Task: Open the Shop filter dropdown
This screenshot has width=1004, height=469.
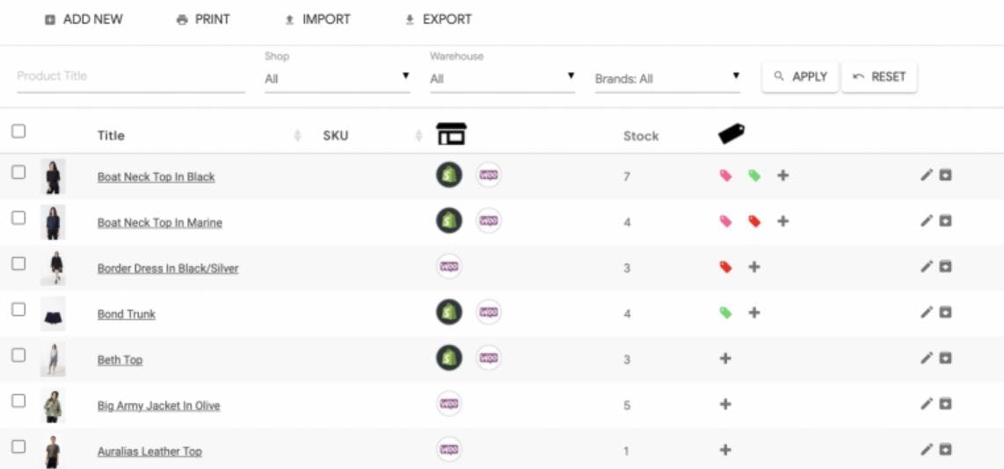Action: coord(337,78)
